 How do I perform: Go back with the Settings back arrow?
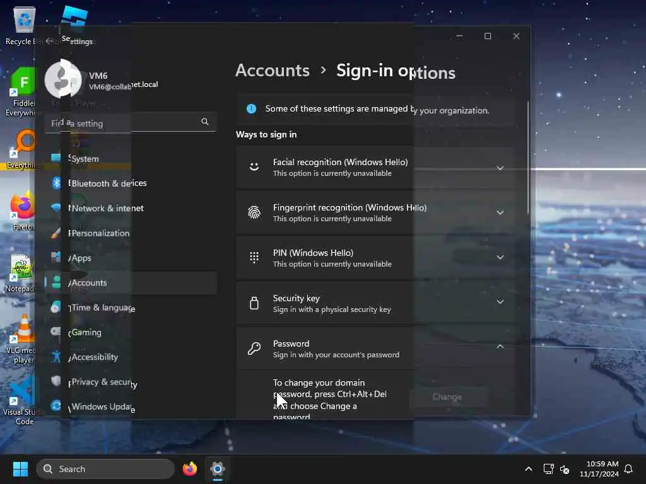click(x=49, y=41)
